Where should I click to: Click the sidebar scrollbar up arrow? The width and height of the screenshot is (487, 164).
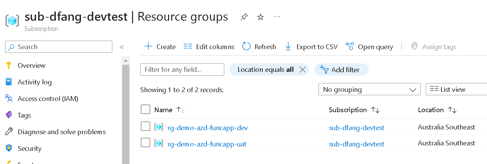[x=126, y=61]
